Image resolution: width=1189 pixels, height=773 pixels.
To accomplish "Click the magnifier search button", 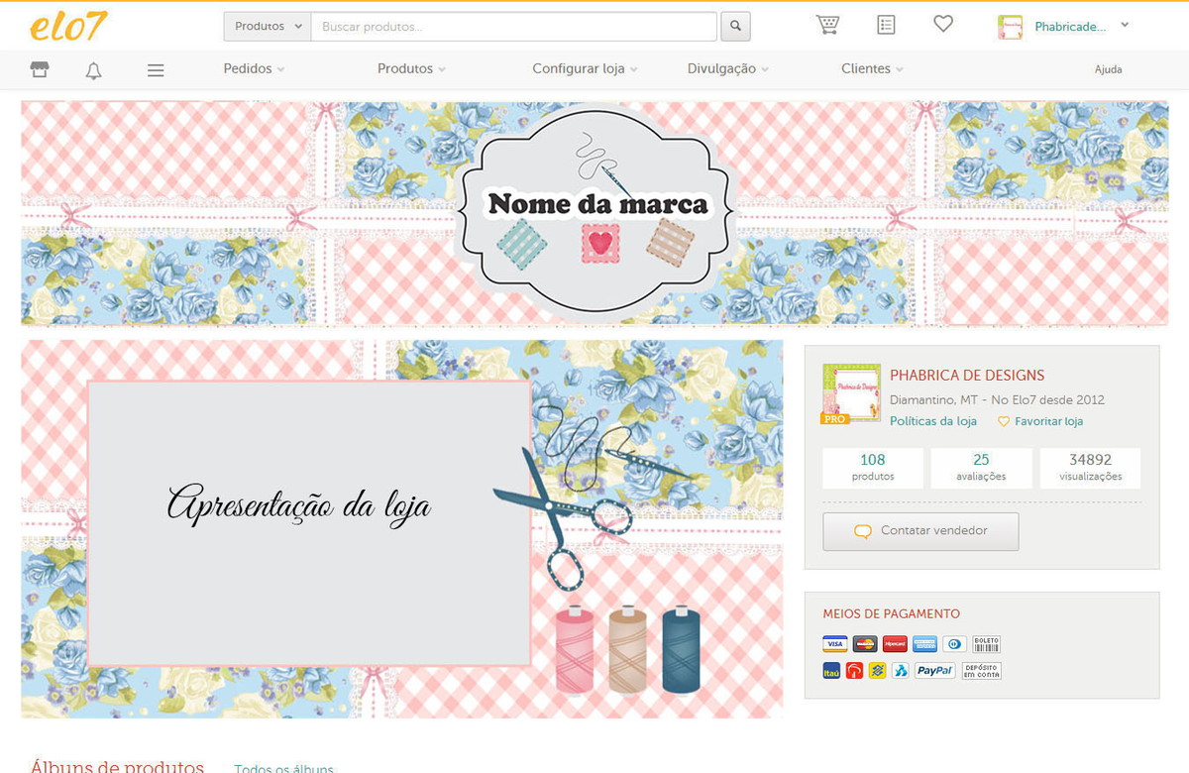I will pos(735,27).
